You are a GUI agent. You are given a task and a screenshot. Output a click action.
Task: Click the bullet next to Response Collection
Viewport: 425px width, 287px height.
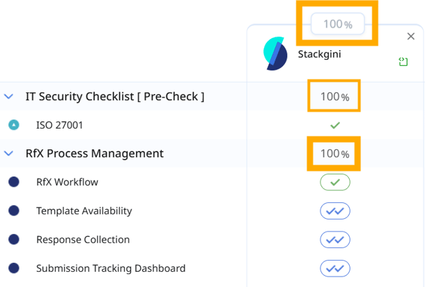click(x=14, y=240)
